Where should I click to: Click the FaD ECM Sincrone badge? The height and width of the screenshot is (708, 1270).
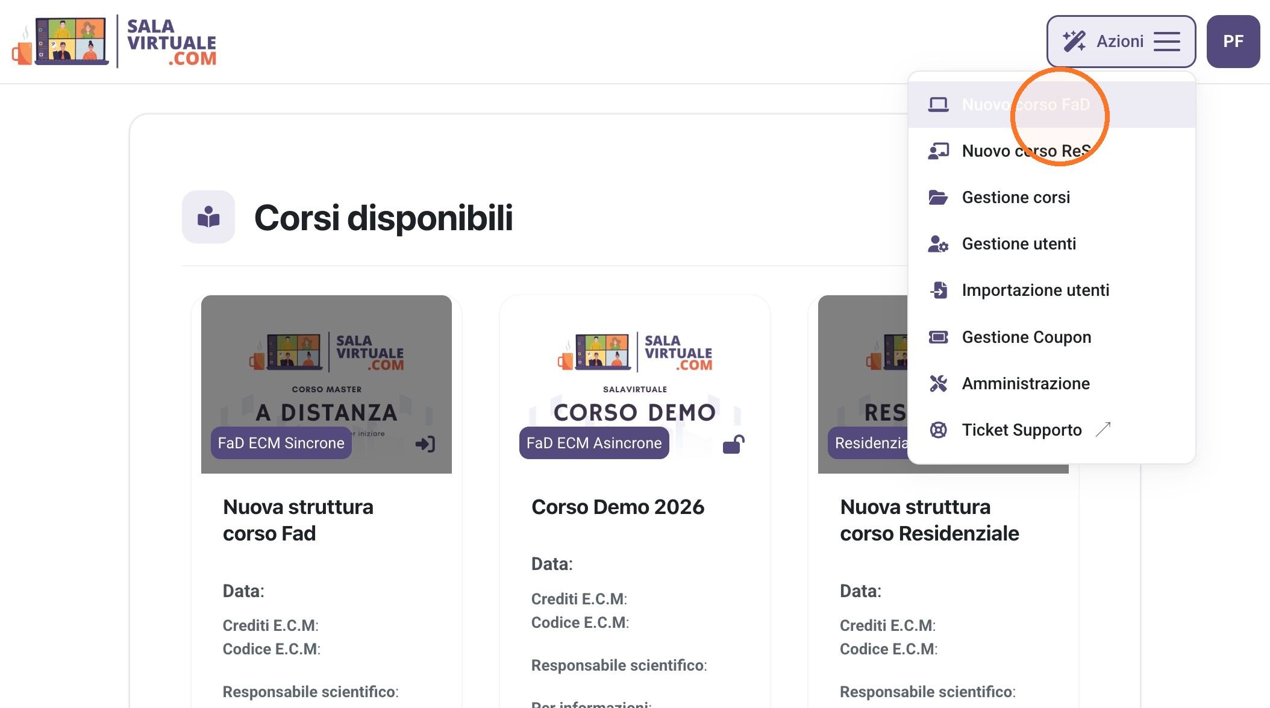[x=281, y=443]
